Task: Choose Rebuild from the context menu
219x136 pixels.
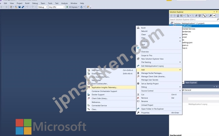Action: (x=159, y=31)
